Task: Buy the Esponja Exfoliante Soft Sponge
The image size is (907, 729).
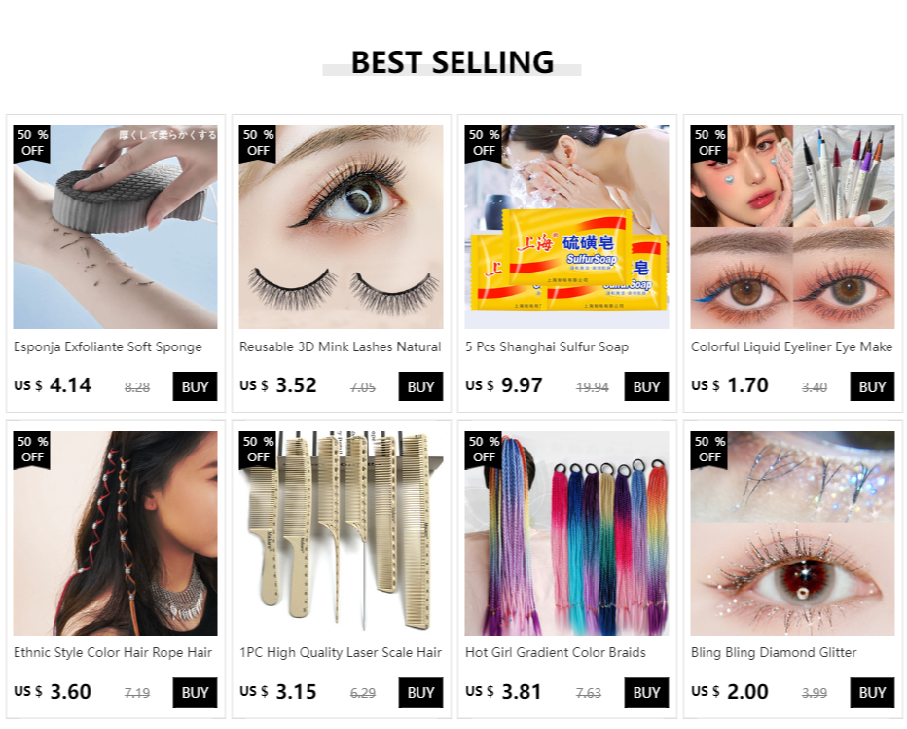Action: coord(195,386)
